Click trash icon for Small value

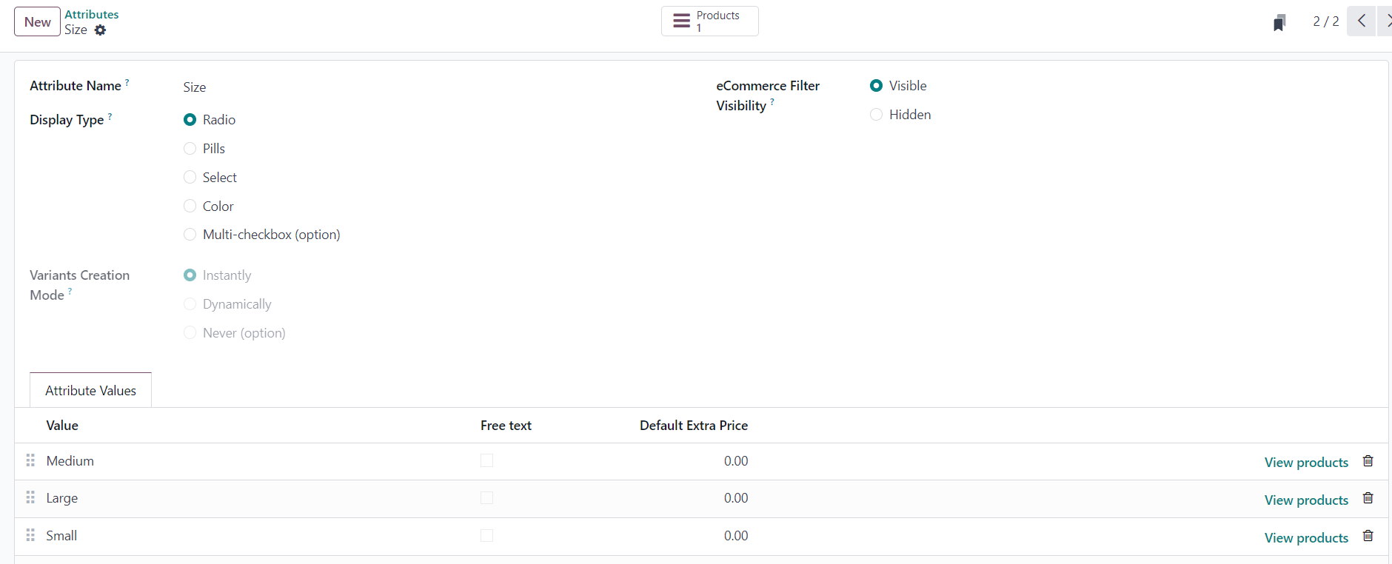1368,536
